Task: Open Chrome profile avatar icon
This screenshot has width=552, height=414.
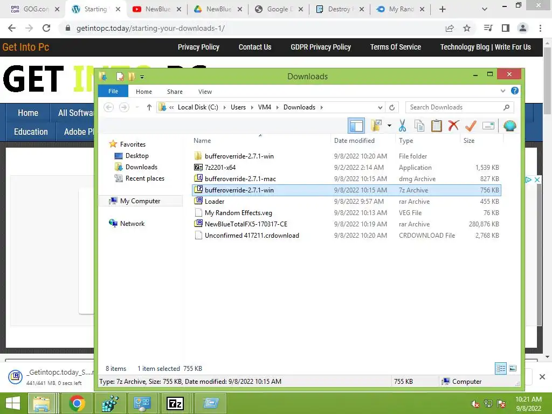Action: 523,28
